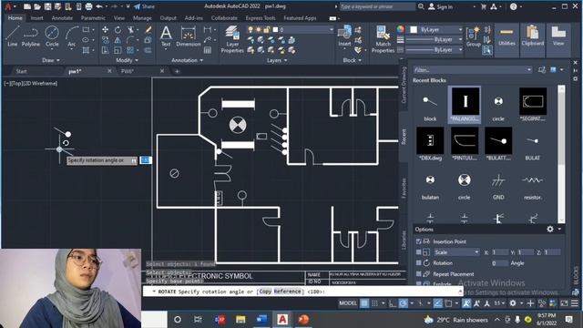583x328 pixels.
Task: Select the Stretch tool in Modify
Action: pyautogui.click(x=106, y=50)
